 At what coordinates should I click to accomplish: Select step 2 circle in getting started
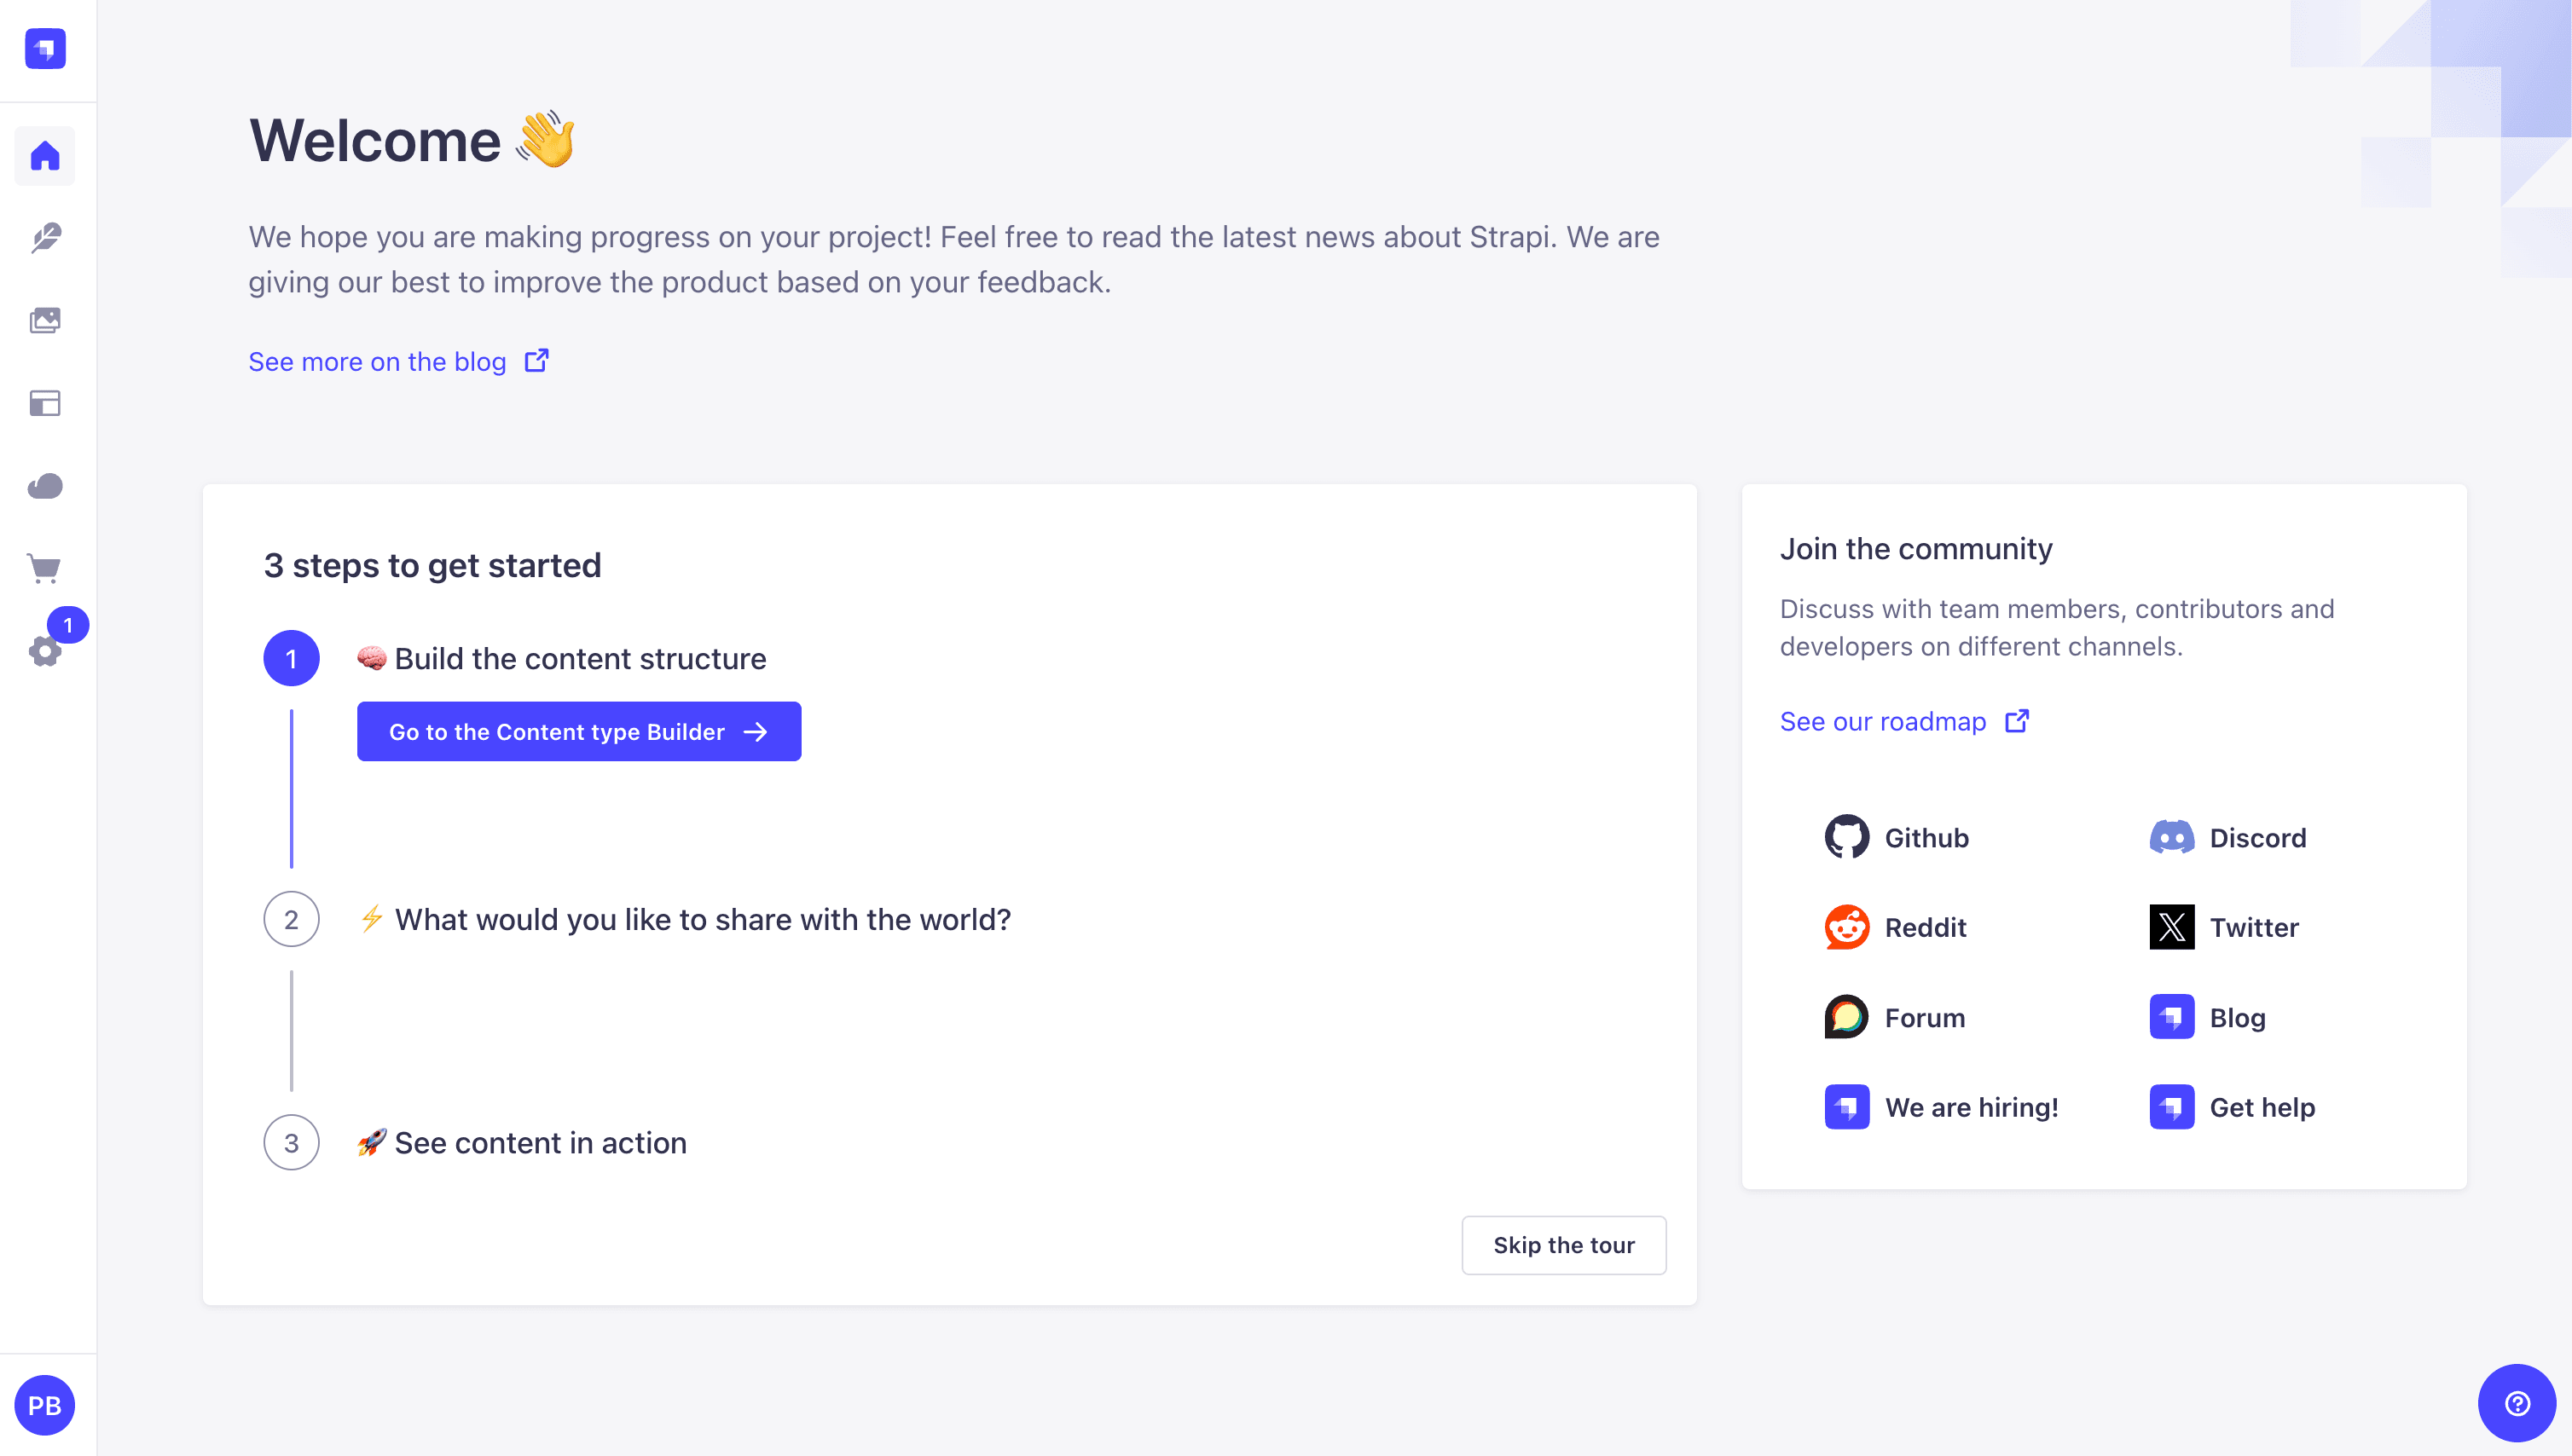(291, 919)
